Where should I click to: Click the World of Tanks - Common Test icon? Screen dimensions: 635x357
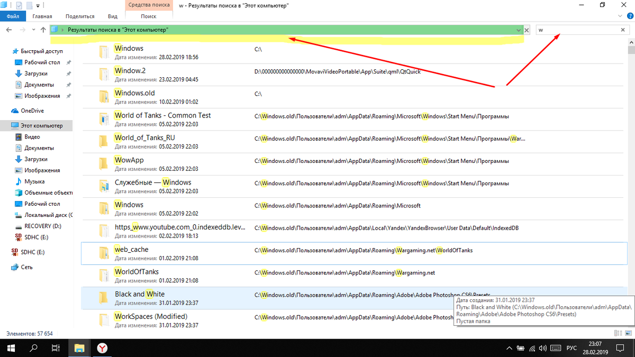point(103,119)
